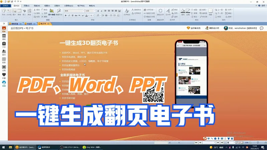This screenshot has height=150, width=267.
Task: Open the 素材 materials sidebar panel
Action: [x=4, y=53]
